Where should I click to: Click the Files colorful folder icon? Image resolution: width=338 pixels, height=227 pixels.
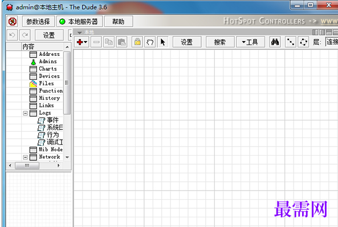33,84
